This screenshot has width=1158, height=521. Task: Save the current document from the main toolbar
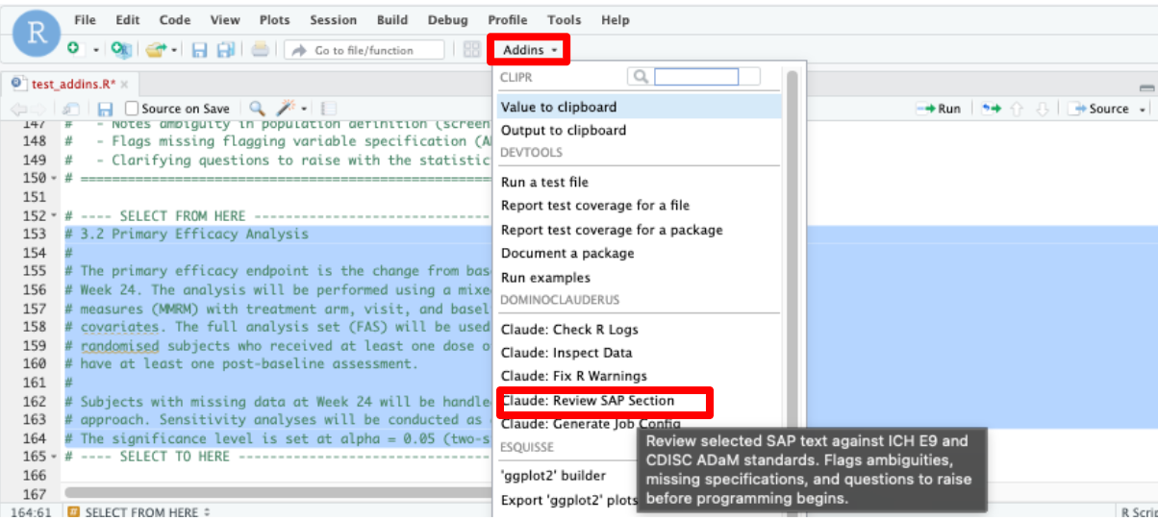point(199,50)
